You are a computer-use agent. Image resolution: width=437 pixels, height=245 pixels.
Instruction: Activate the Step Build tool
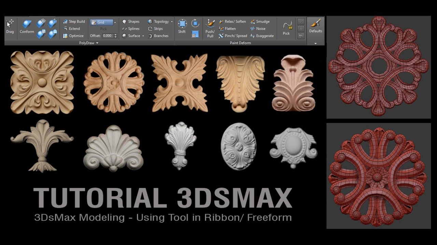(74, 21)
